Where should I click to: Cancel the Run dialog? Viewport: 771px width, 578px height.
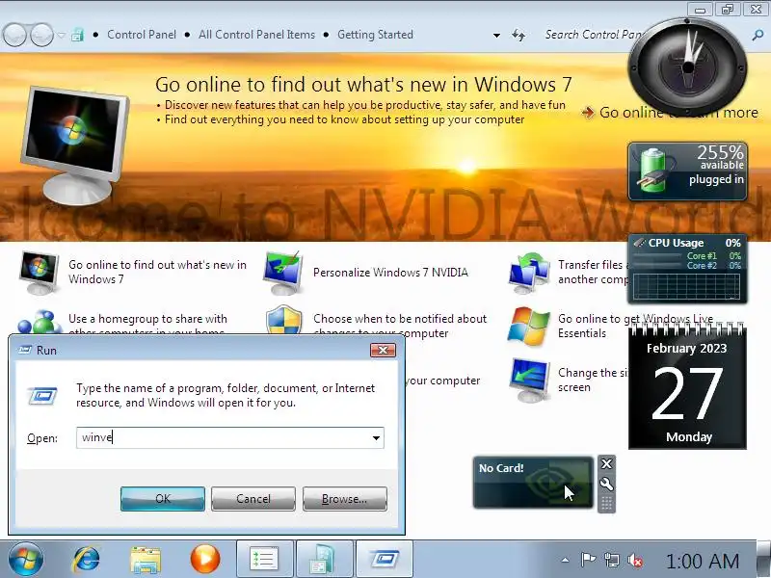coord(253,499)
